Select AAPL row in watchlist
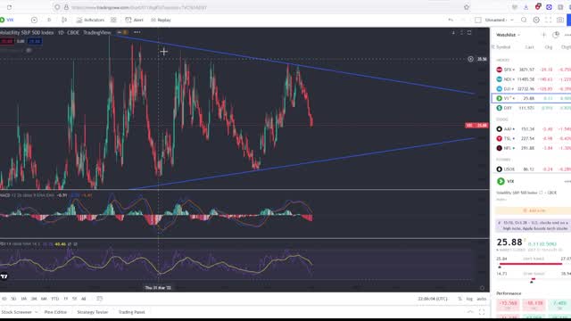Screen dimensions: 571x321 coord(531,128)
